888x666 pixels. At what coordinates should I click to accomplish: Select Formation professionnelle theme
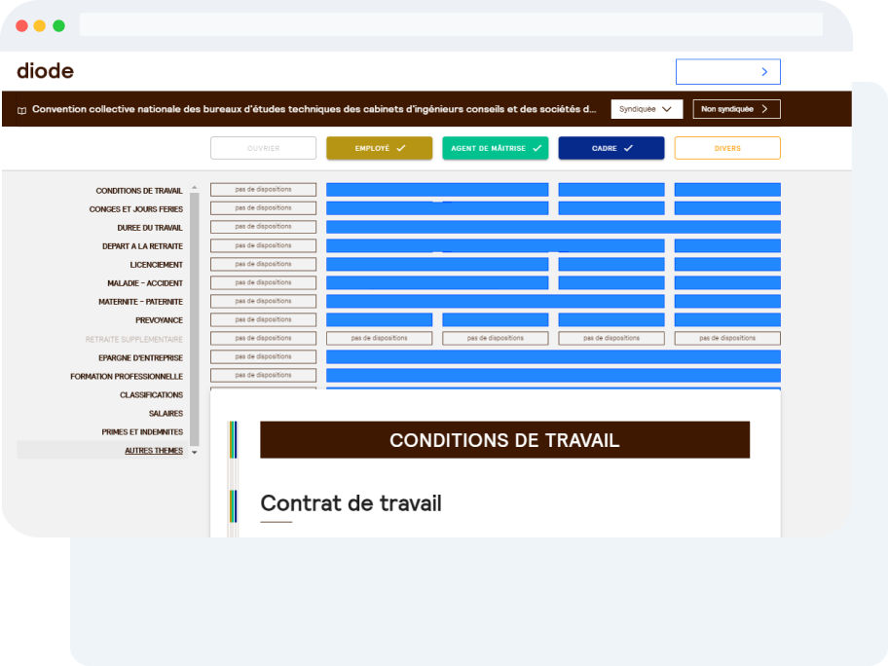127,377
